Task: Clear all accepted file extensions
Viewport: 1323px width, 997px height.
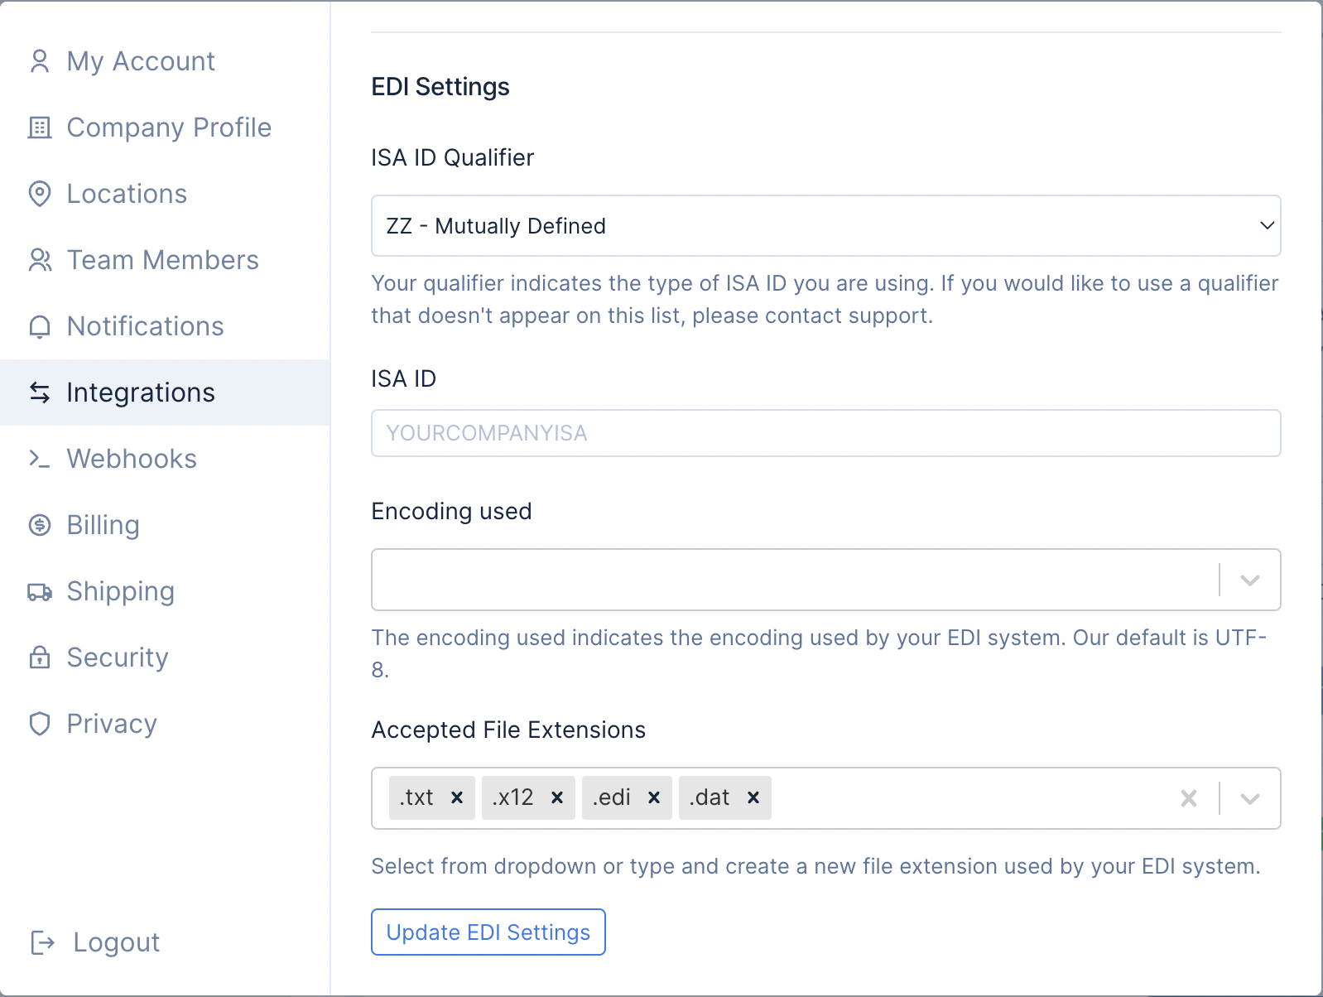Action: click(x=1189, y=798)
